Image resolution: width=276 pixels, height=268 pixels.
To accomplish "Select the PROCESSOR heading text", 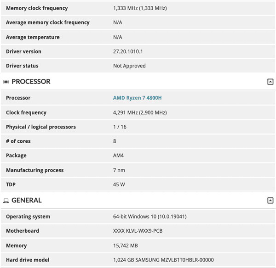I will click(31, 82).
